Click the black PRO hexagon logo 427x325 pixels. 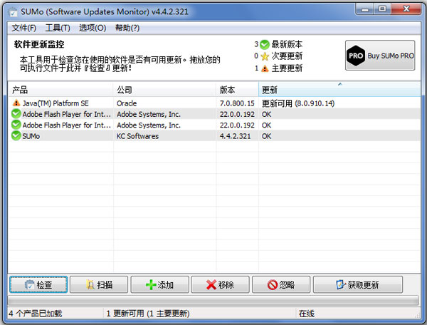pyautogui.click(x=355, y=56)
